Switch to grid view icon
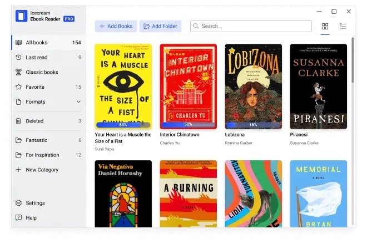The width and height of the screenshot is (367, 244). [325, 26]
